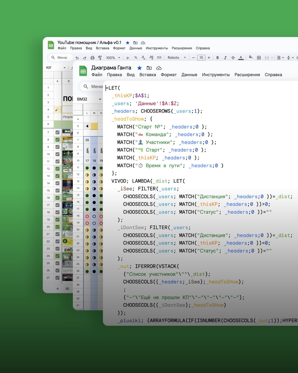This screenshot has height=373, width=298.
Task: Toggle the checkbox in row 11
Action: (57, 161)
